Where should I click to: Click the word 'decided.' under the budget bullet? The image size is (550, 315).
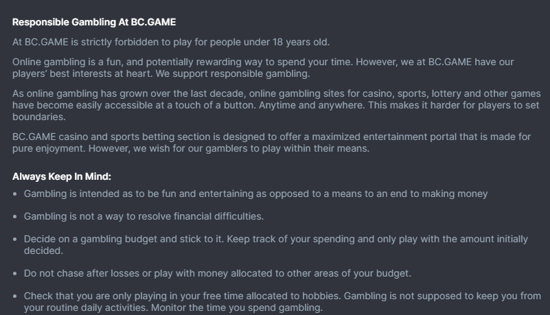click(x=43, y=251)
